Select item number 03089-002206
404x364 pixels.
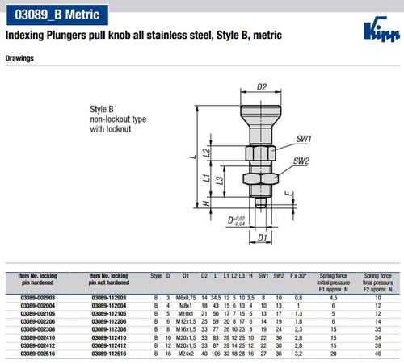(38, 322)
